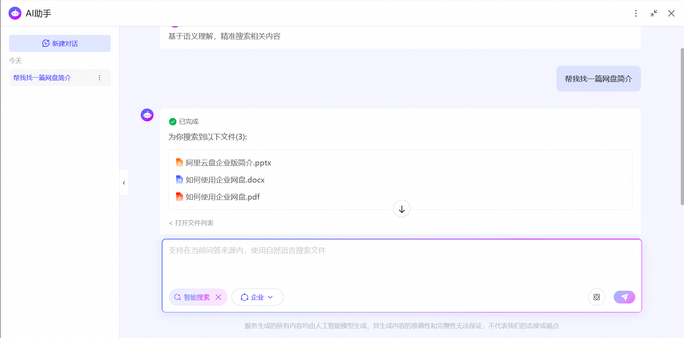Toggle the 智能搜索 chip
This screenshot has height=338, width=684.
(x=192, y=297)
